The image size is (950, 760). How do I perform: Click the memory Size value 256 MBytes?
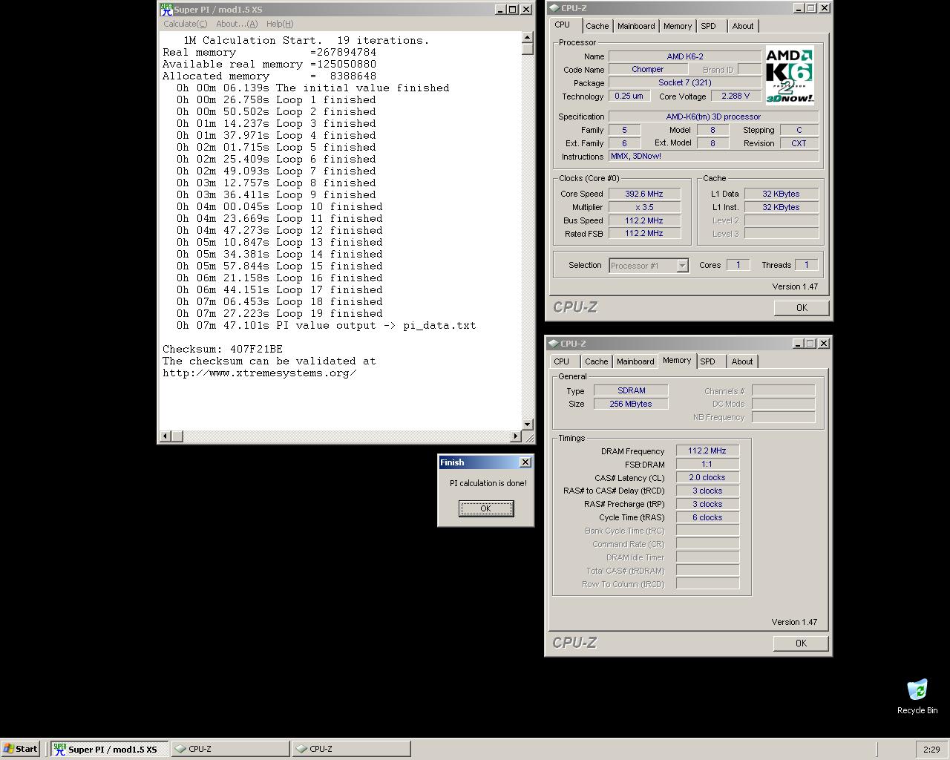tap(632, 404)
